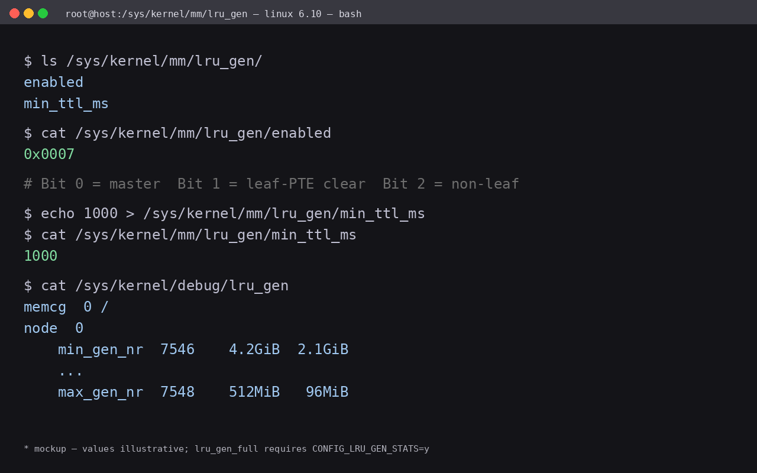Screen dimensions: 757x473
Task: Click the 'max_gen_nr' label
Action: click(x=101, y=392)
